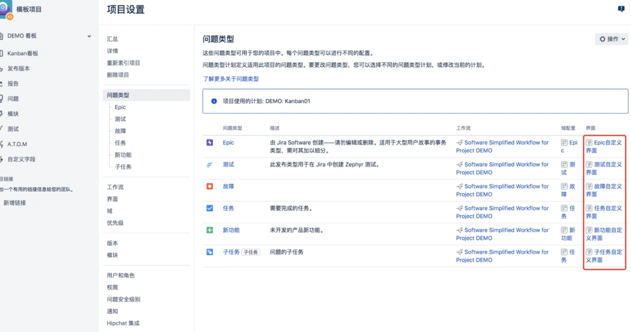
Task: Select 优先级 in settings menu
Action: [x=115, y=223]
